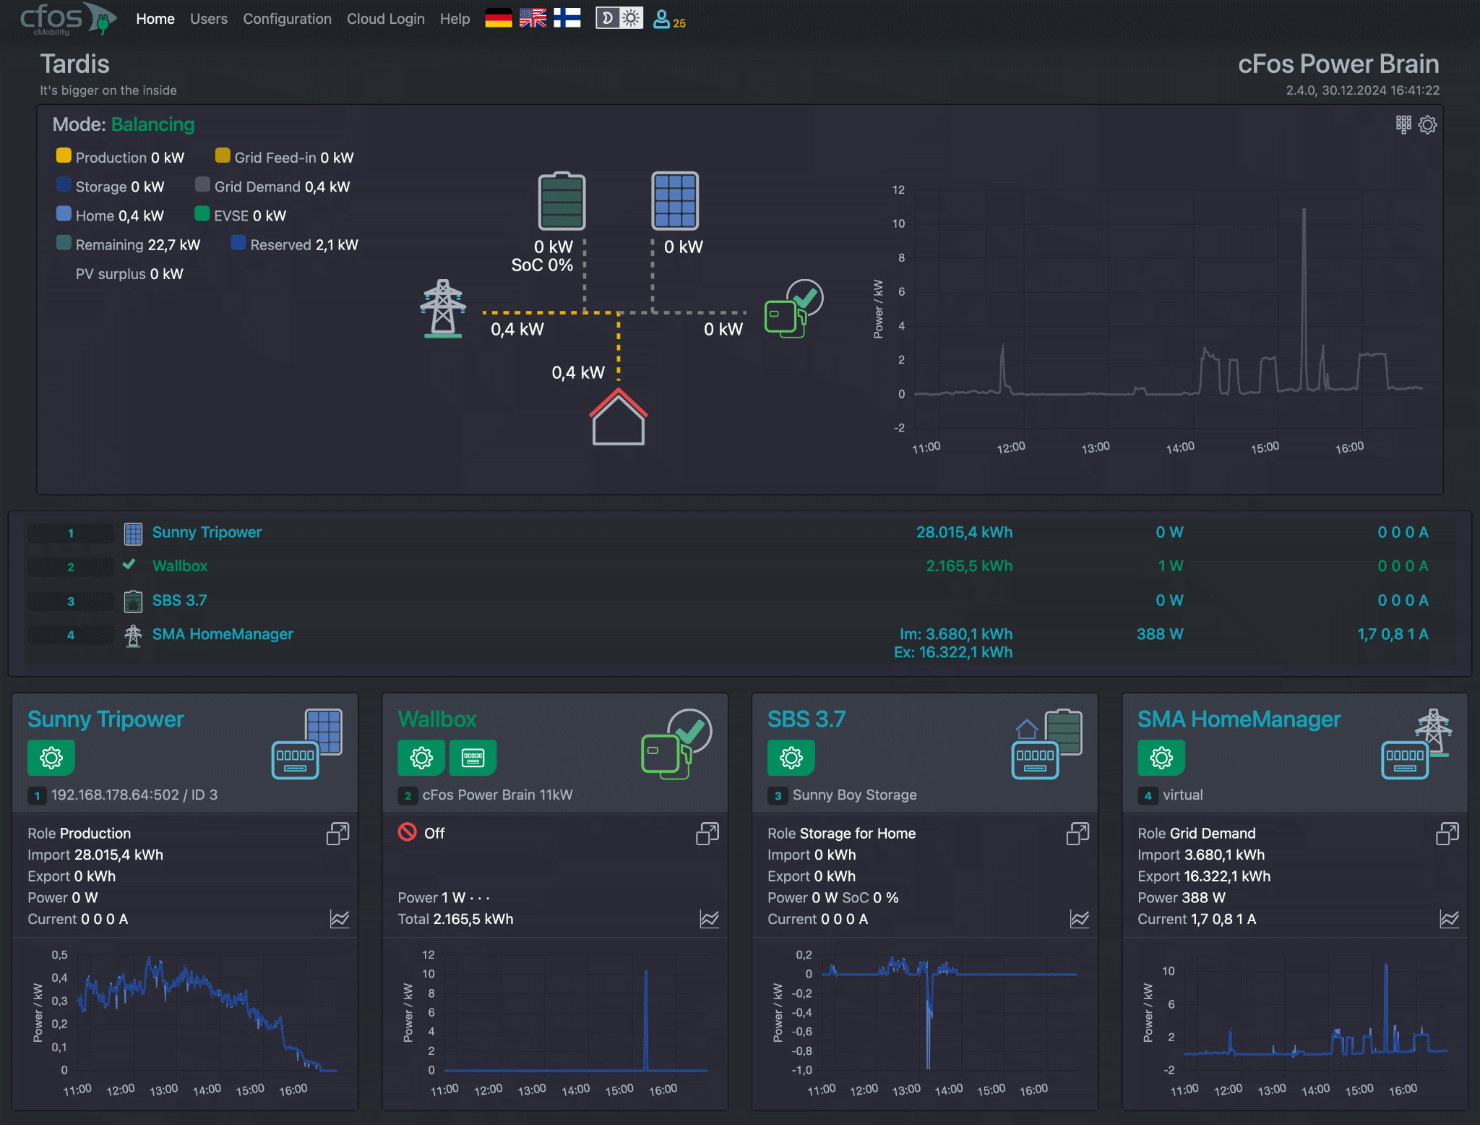Open settings for the SBS 3.7 storage
This screenshot has height=1125, width=1480.
point(791,758)
